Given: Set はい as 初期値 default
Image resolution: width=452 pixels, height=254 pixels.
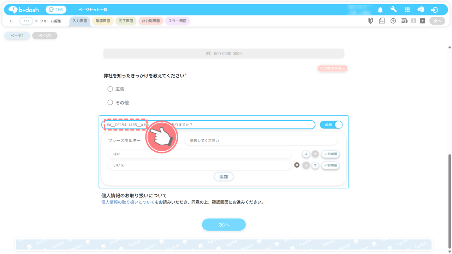Looking at the screenshot, I should tap(330, 154).
